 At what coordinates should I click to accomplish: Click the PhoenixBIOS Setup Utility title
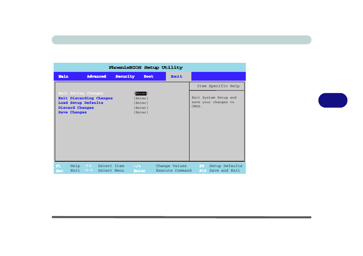tap(146, 67)
